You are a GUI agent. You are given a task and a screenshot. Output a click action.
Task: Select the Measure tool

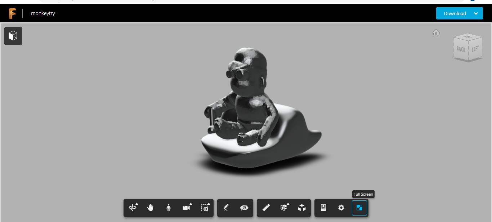point(267,208)
